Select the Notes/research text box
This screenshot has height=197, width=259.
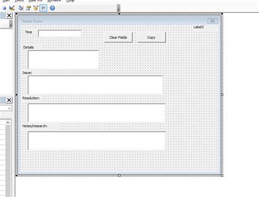(97, 140)
